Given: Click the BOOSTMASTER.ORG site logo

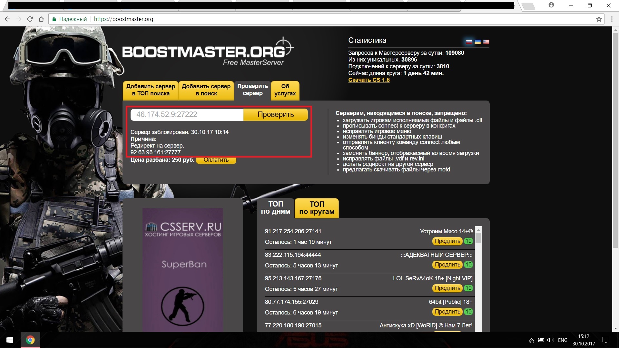Looking at the screenshot, I should [208, 52].
